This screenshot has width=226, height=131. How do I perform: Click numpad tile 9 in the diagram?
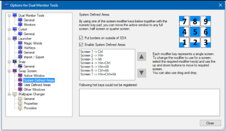click(206, 21)
